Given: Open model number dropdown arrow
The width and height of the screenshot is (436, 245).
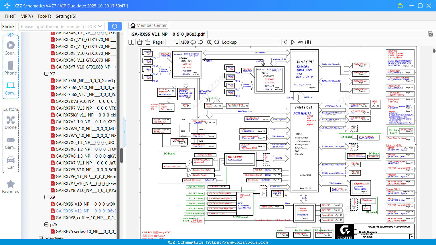Looking at the screenshot, I should pyautogui.click(x=100, y=26).
